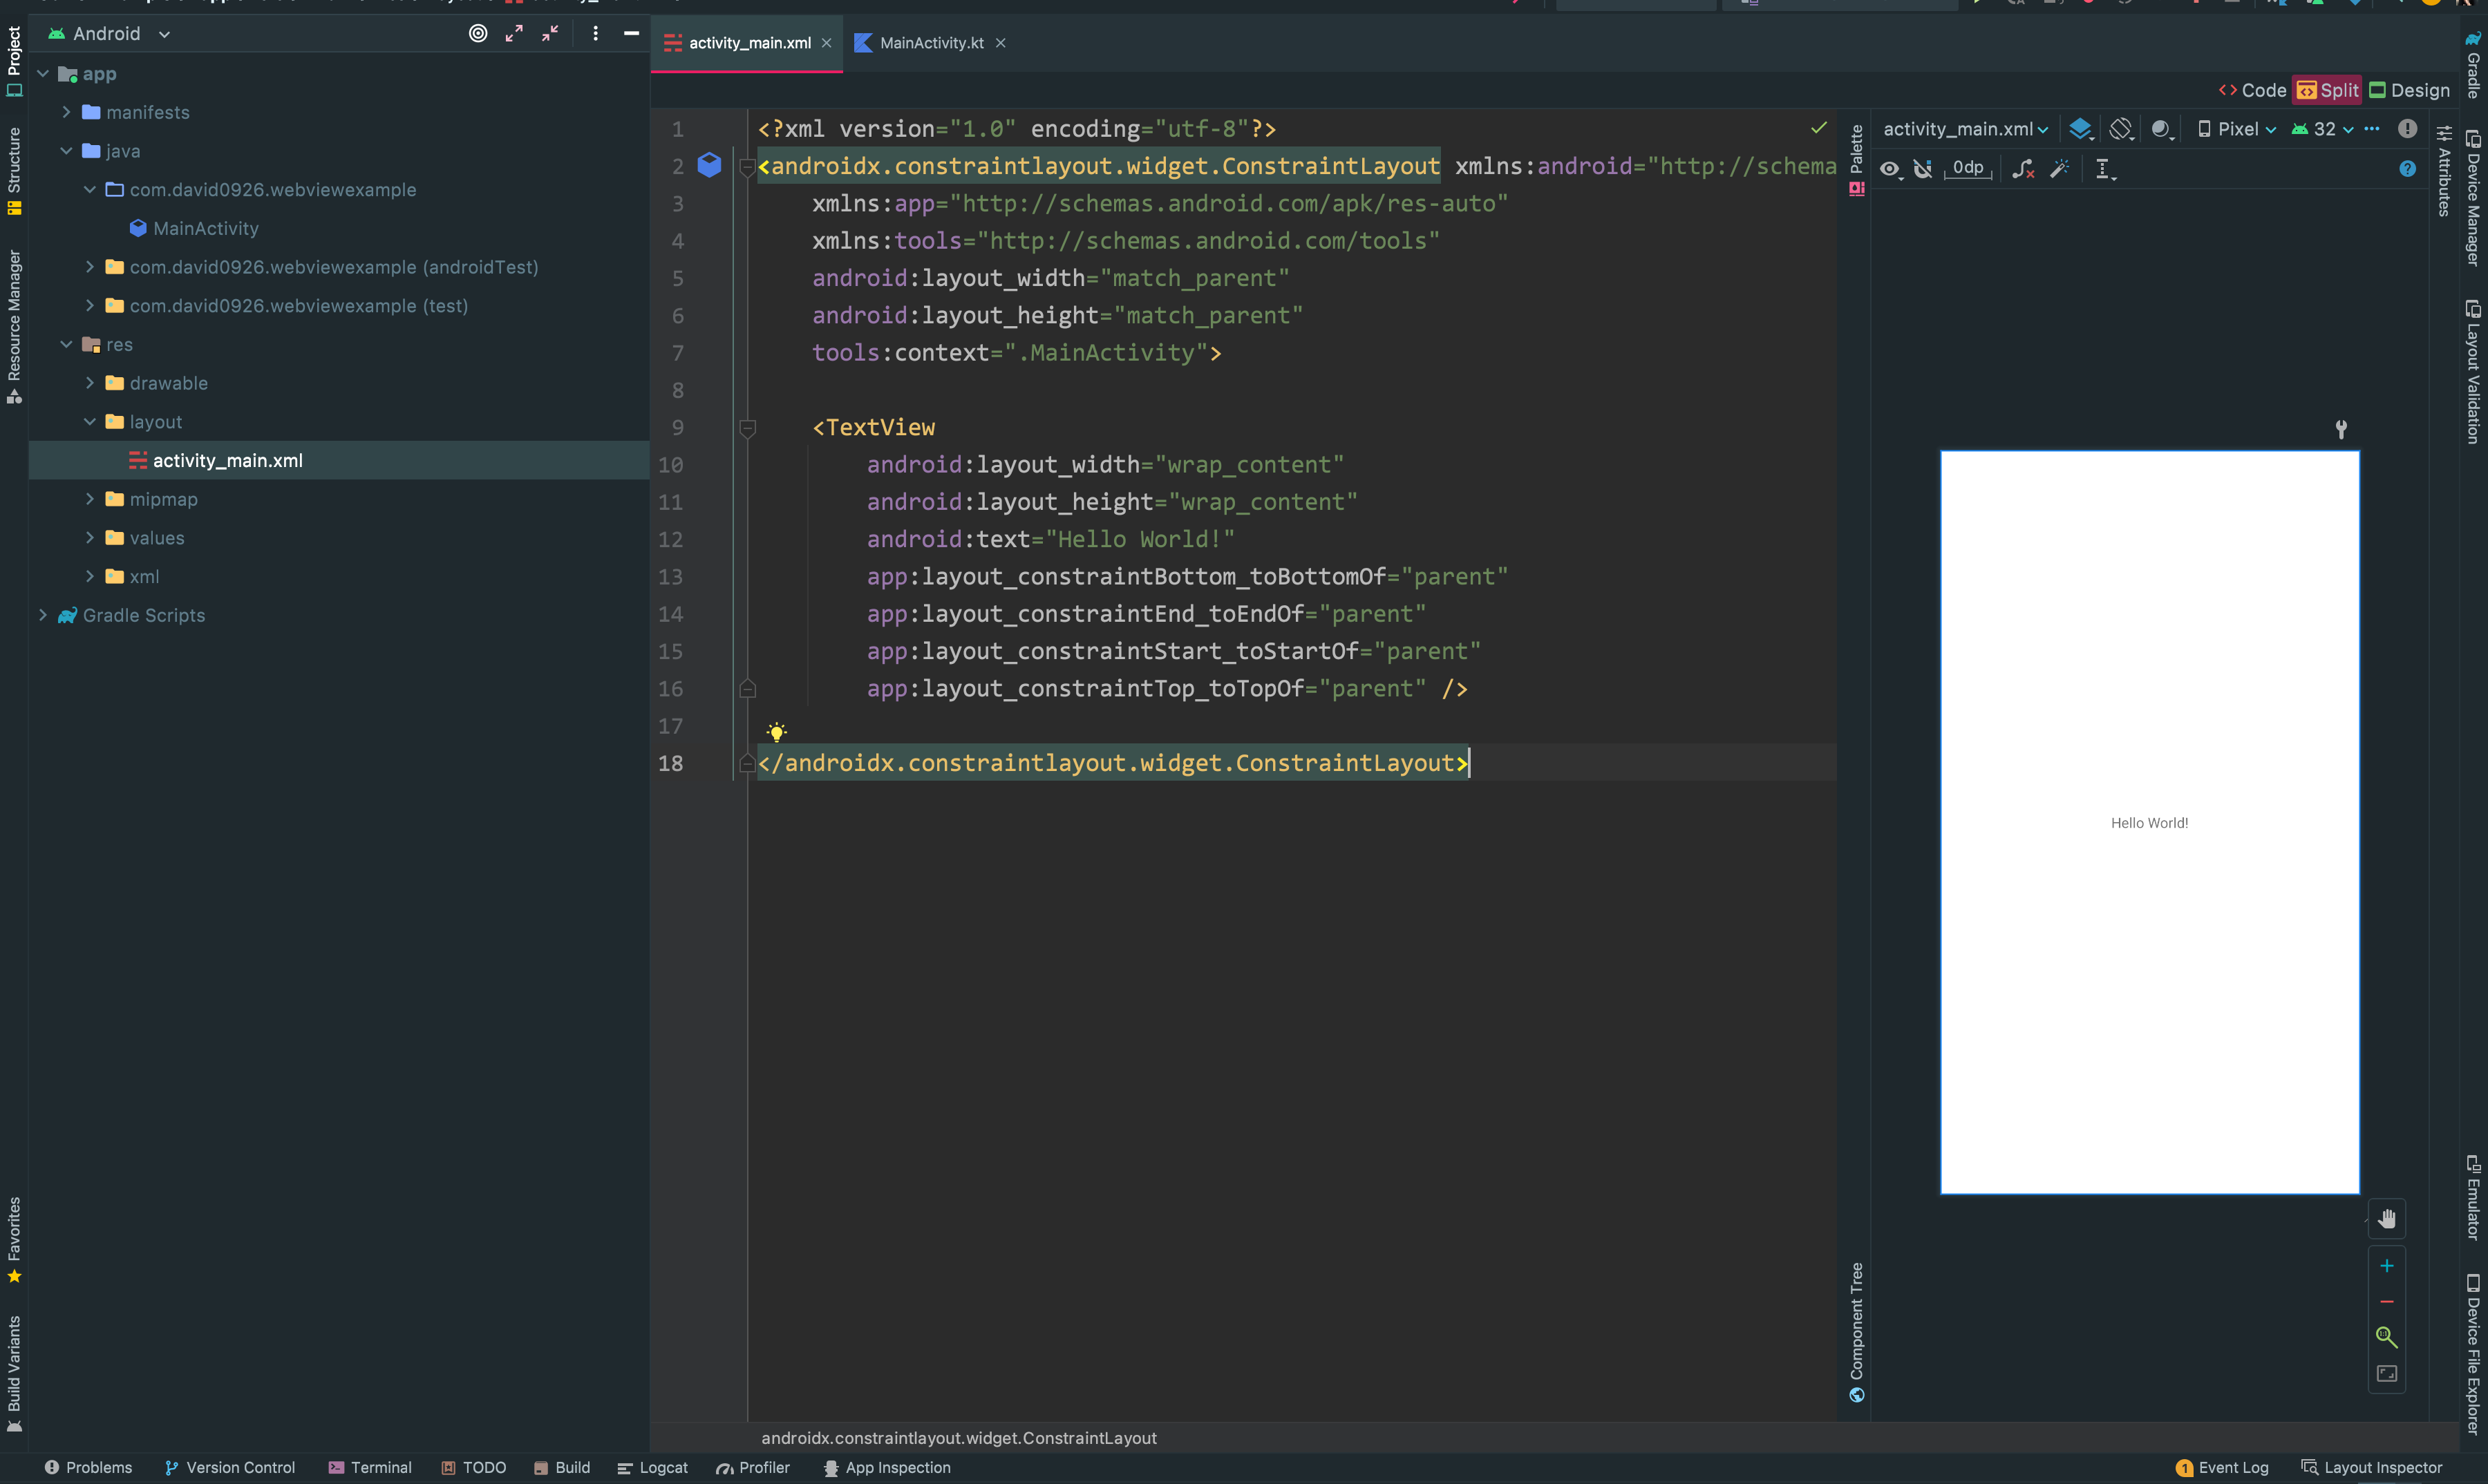Clear all constraints in design toolbar
The height and width of the screenshot is (1484, 2488).
[x=2023, y=169]
